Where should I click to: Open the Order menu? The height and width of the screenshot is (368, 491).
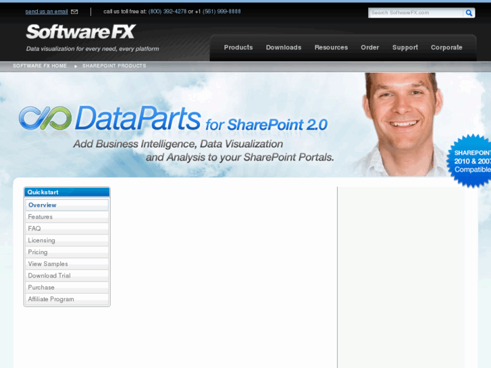coord(370,47)
